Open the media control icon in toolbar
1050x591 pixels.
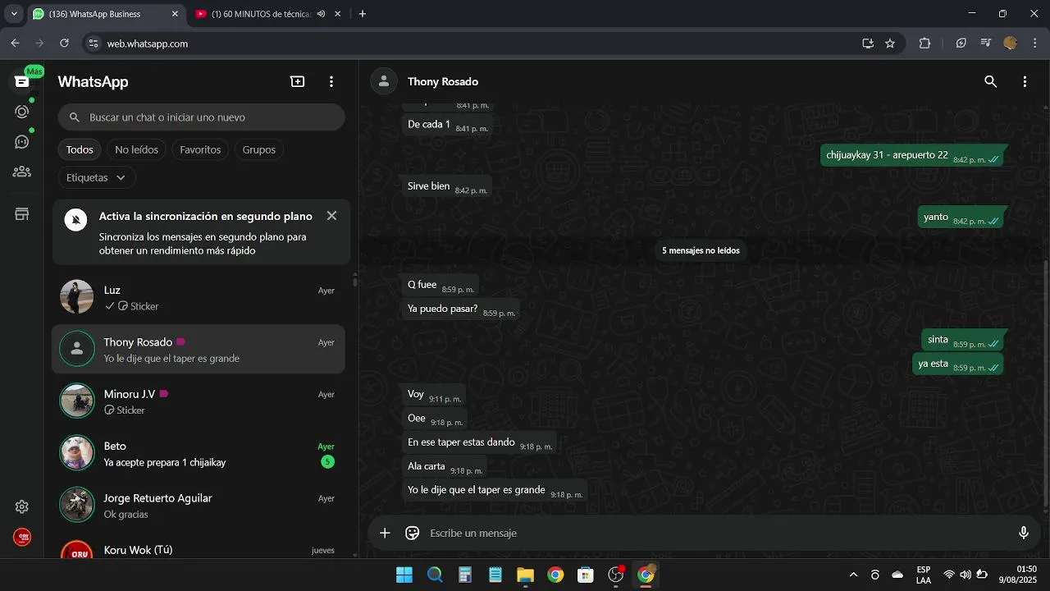[x=986, y=44]
